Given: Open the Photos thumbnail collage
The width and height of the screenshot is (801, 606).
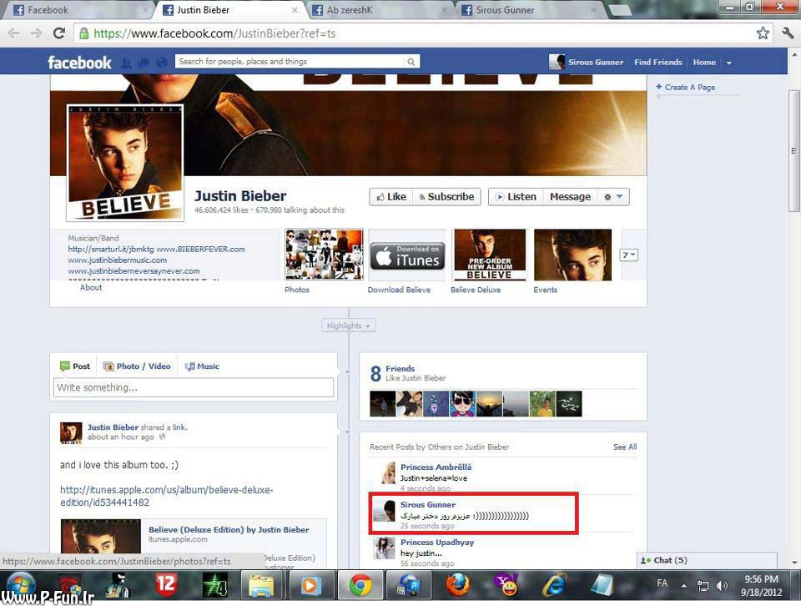Looking at the screenshot, I should click(324, 255).
